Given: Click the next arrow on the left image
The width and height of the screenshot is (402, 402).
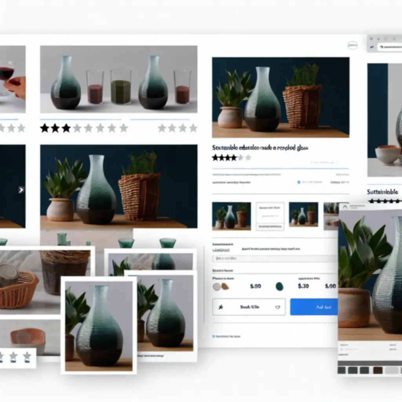Looking at the screenshot, I should (21, 190).
